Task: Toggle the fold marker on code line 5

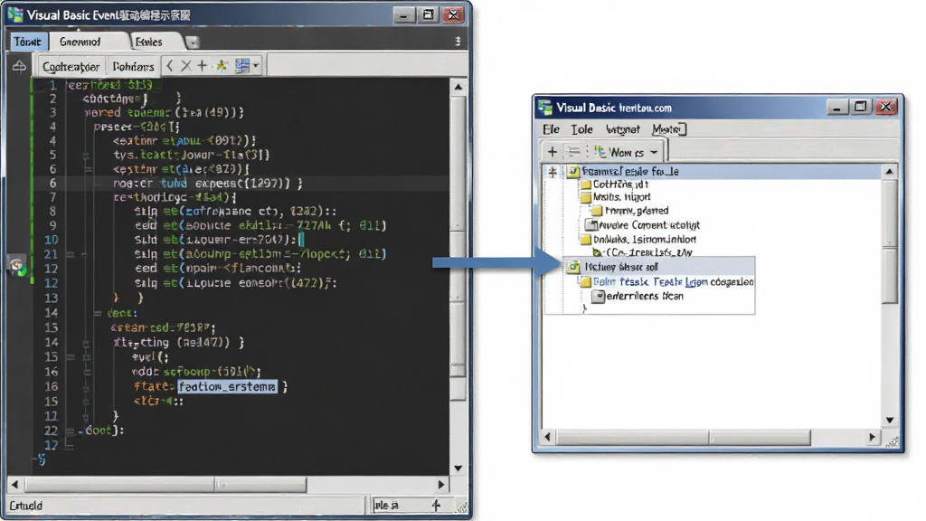Action: (x=86, y=156)
